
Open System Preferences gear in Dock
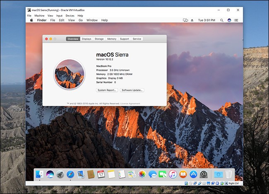(x=204, y=174)
